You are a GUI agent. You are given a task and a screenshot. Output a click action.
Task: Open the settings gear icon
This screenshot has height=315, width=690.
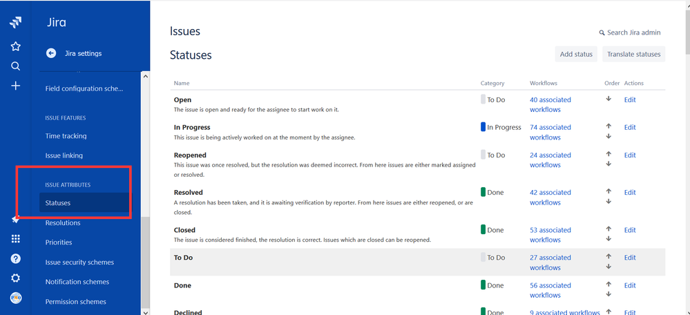[15, 278]
